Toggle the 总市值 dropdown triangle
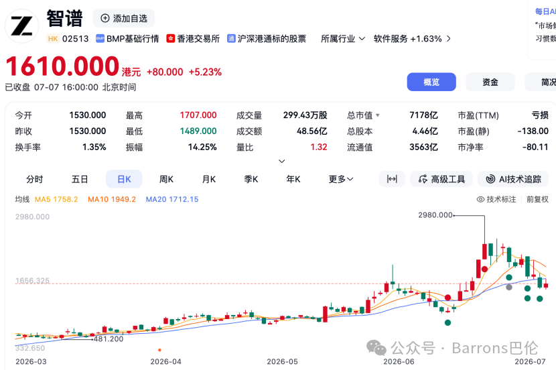Viewport: 556px width, 370px height. pos(378,115)
